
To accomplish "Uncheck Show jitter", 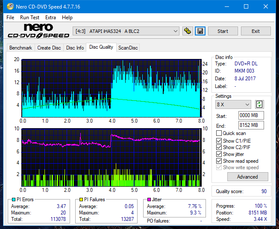I will pos(219,154).
